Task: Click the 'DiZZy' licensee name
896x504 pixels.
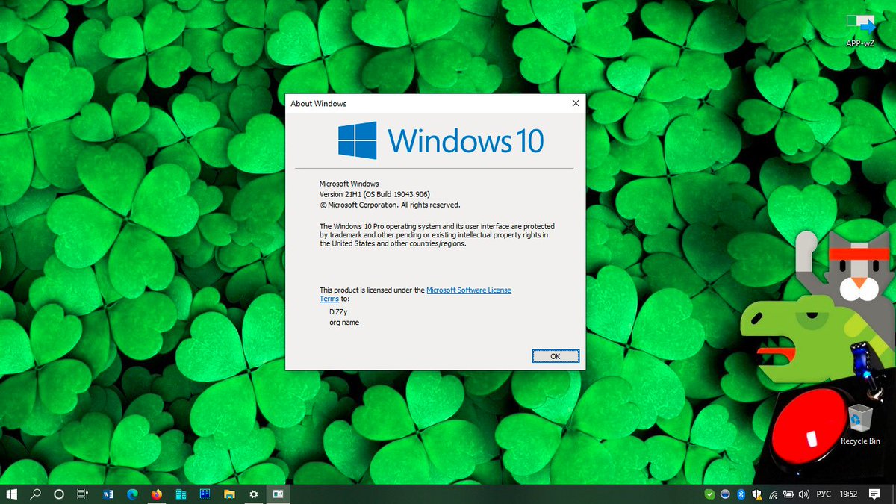Action: [338, 312]
